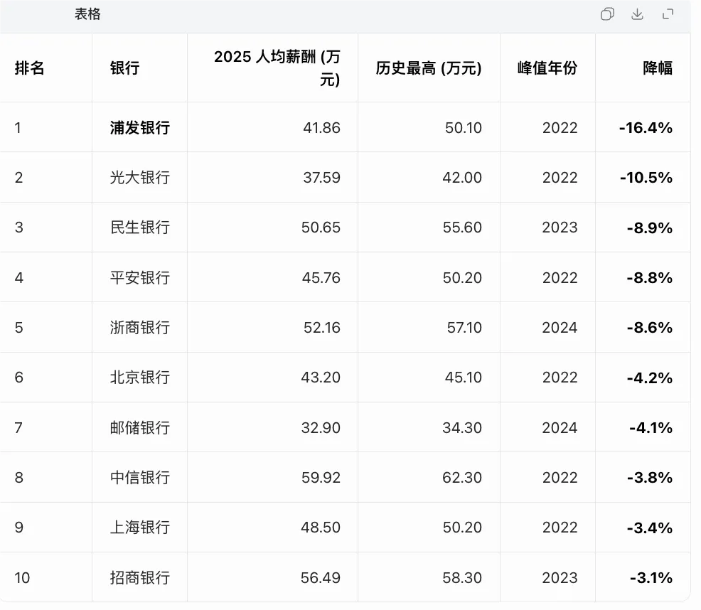Click peak year 2023 in 招商银行 row
The image size is (701, 610).
(560, 578)
